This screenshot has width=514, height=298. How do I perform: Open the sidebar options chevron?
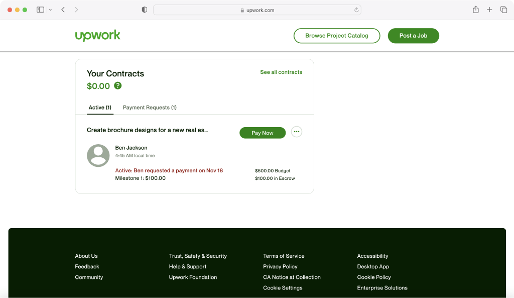pos(50,9)
